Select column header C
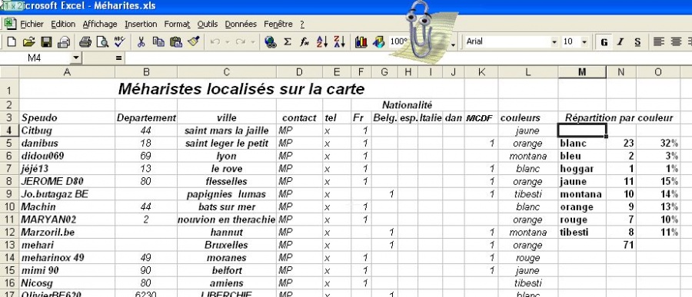 pyautogui.click(x=226, y=72)
